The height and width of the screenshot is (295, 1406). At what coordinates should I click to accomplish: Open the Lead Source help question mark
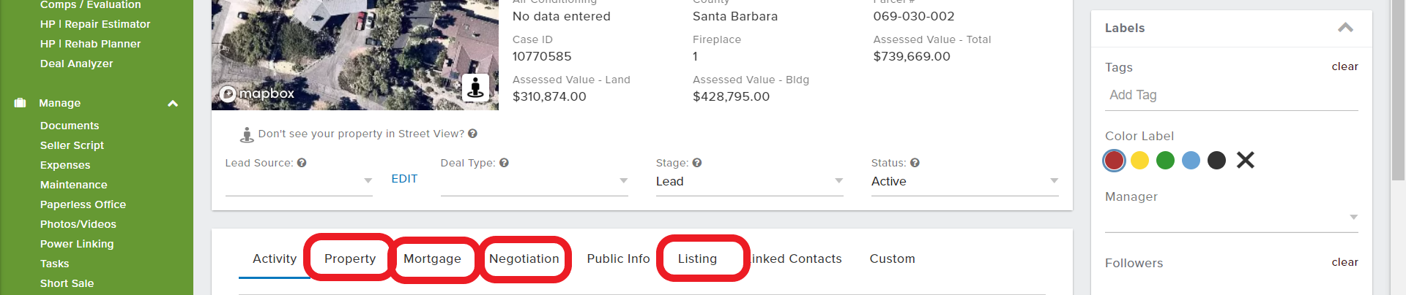[302, 163]
